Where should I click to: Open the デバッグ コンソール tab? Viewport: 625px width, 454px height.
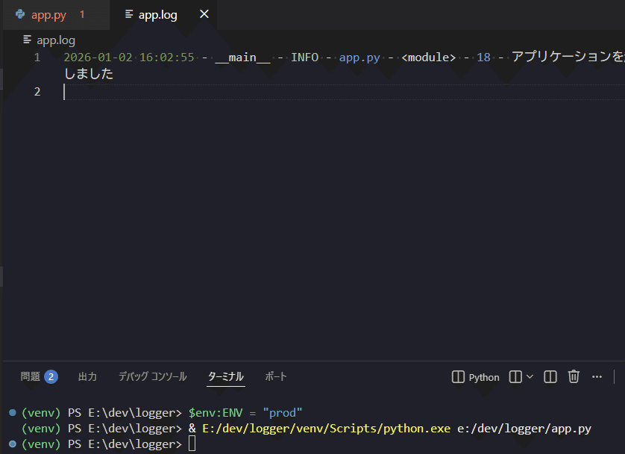click(x=152, y=376)
